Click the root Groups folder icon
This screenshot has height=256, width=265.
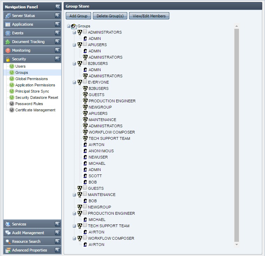(74, 26)
